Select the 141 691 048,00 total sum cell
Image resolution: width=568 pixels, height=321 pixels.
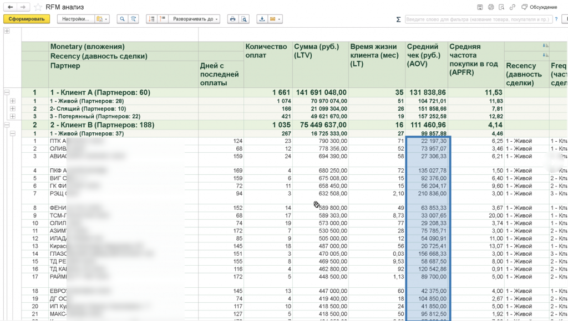[x=321, y=92]
